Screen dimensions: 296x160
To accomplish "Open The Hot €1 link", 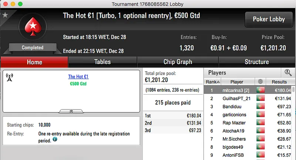I will [x=78, y=77].
